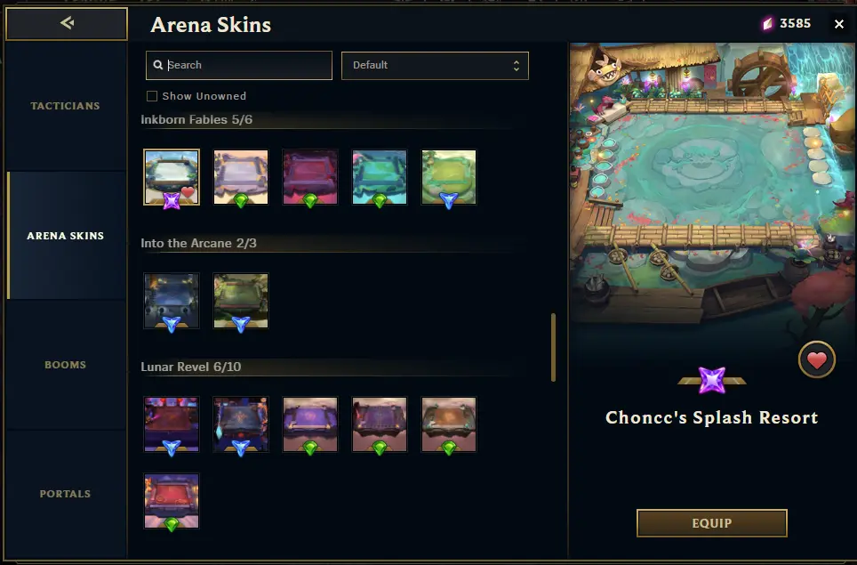Viewport: 857px width, 565px height.
Task: Switch to the Tacticians tab
Action: pyautogui.click(x=65, y=106)
